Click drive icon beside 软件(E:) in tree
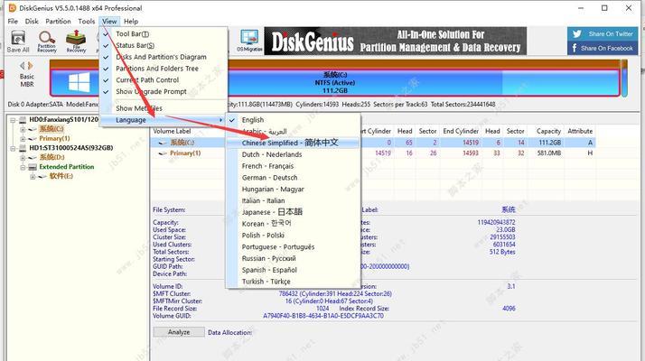This screenshot has height=361, width=645. (x=42, y=176)
